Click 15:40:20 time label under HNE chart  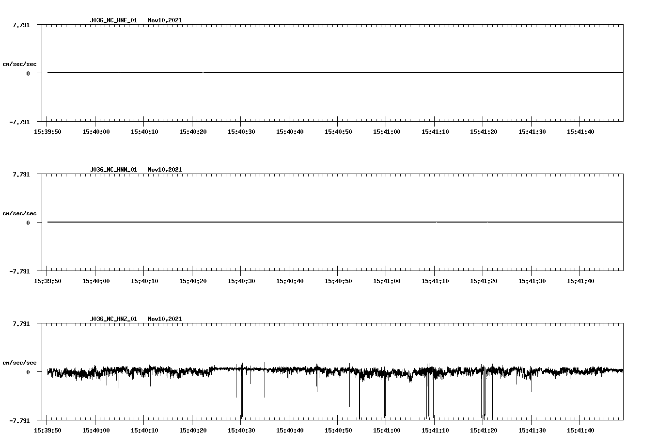[x=193, y=132]
